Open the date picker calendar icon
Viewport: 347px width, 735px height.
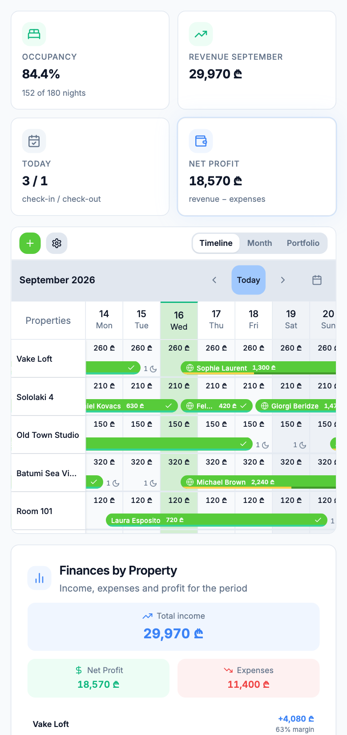[317, 280]
